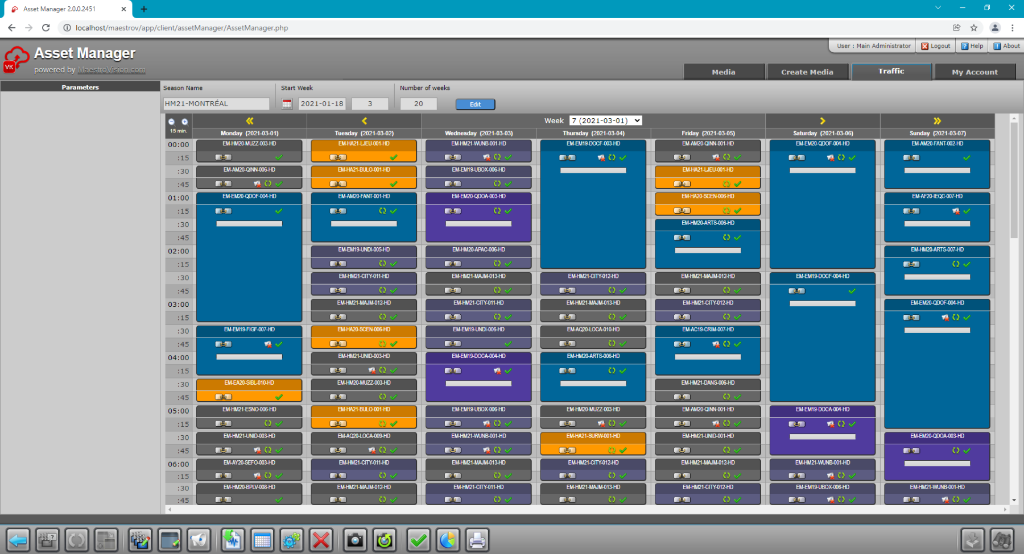The height and width of the screenshot is (554, 1024).
Task: Open the Week dropdown showing 7 (2021-03-01)
Action: (605, 120)
